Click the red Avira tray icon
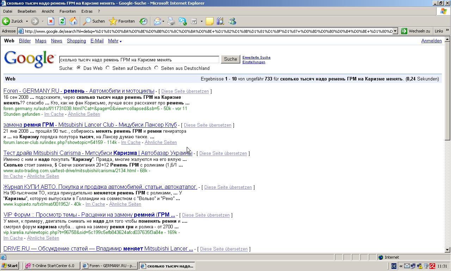Image resolution: width=451 pixels, height=271 pixels. click(x=432, y=266)
